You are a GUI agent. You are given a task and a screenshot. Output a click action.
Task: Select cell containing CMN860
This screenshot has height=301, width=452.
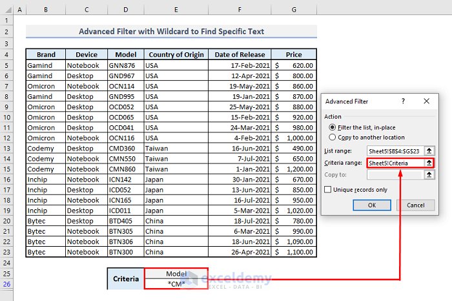pyautogui.click(x=126, y=169)
